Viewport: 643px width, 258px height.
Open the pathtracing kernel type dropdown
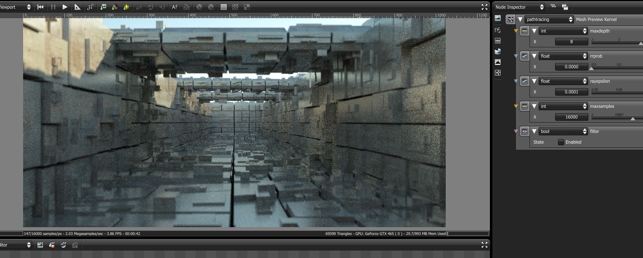tap(549, 19)
